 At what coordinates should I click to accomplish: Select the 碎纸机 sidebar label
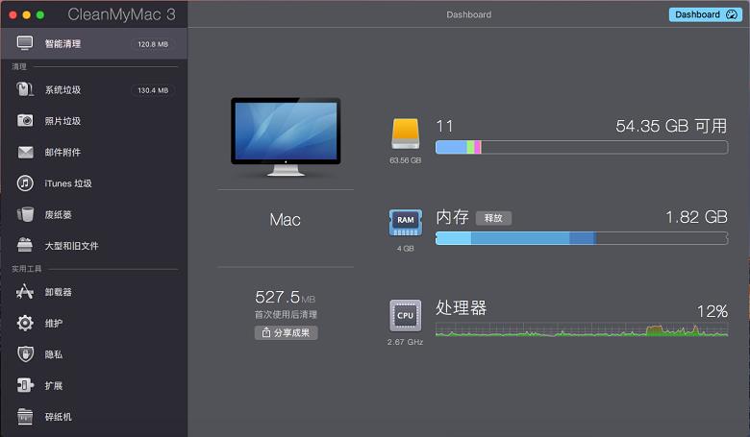pos(59,417)
